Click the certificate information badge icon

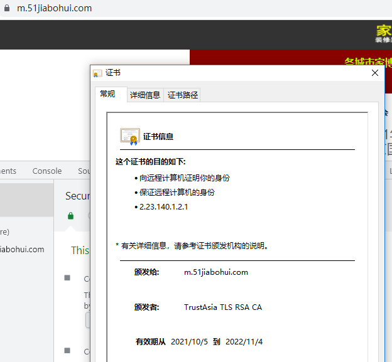click(x=129, y=136)
